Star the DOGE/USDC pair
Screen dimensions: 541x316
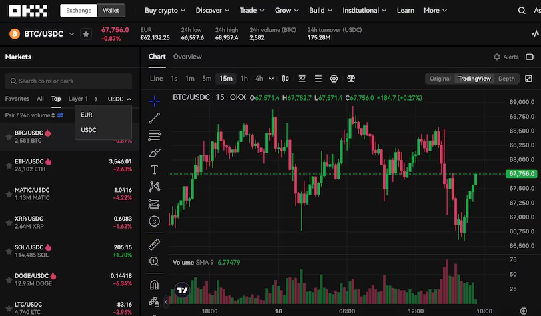click(x=9, y=280)
